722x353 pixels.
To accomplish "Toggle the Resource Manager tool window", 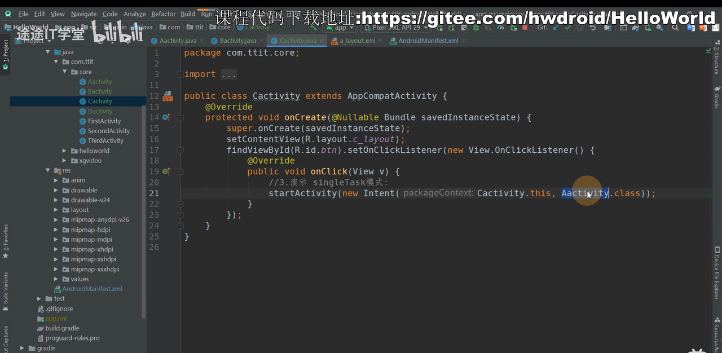I will point(716,336).
